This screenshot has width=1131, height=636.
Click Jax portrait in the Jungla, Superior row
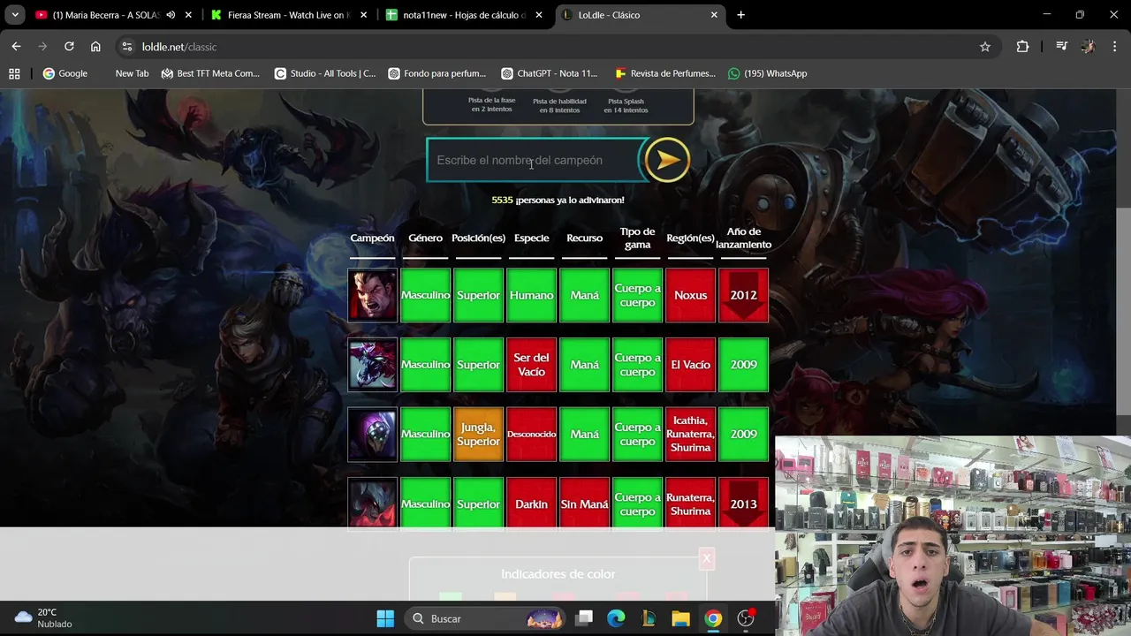[372, 434]
